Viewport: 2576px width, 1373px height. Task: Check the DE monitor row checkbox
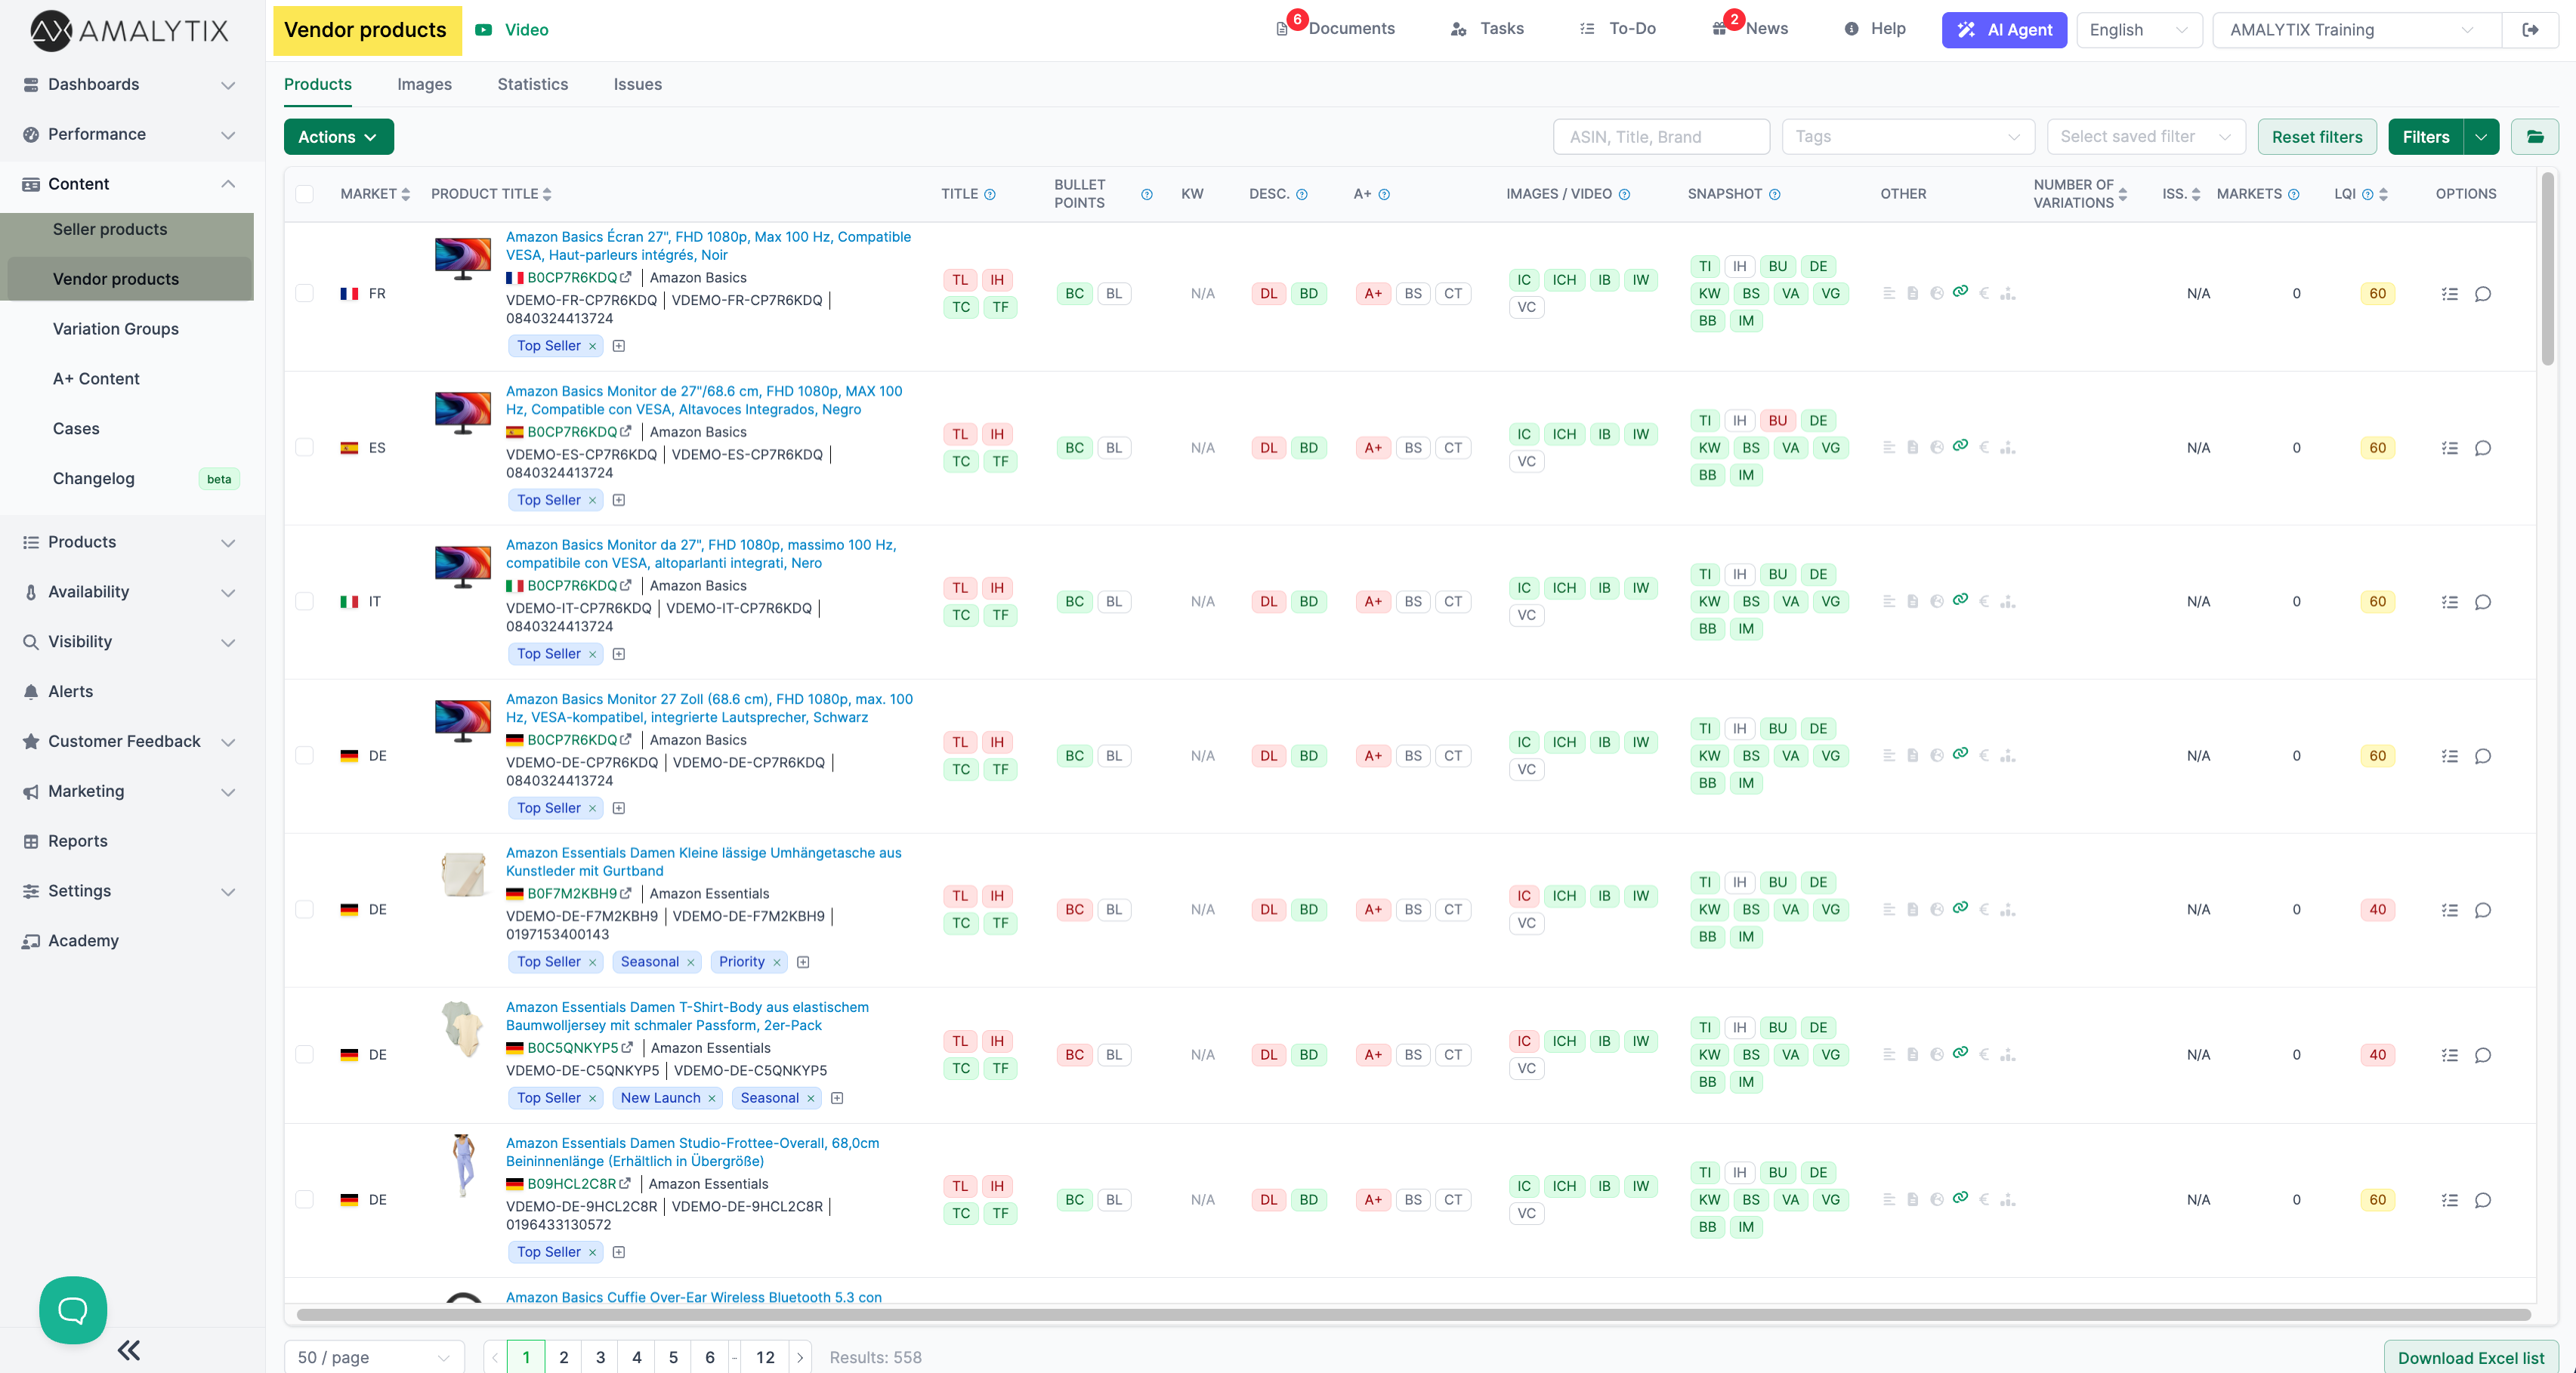click(305, 755)
